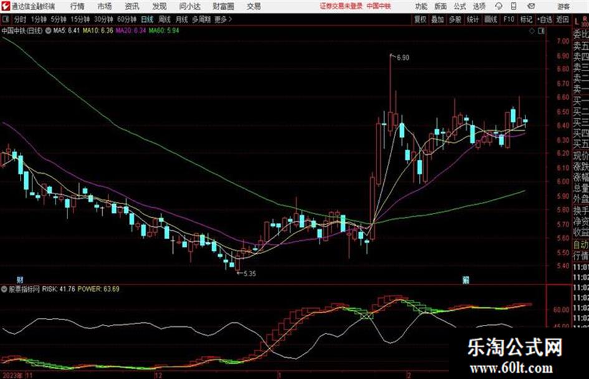Click the Tongdaxin red logo icon

coord(5,6)
